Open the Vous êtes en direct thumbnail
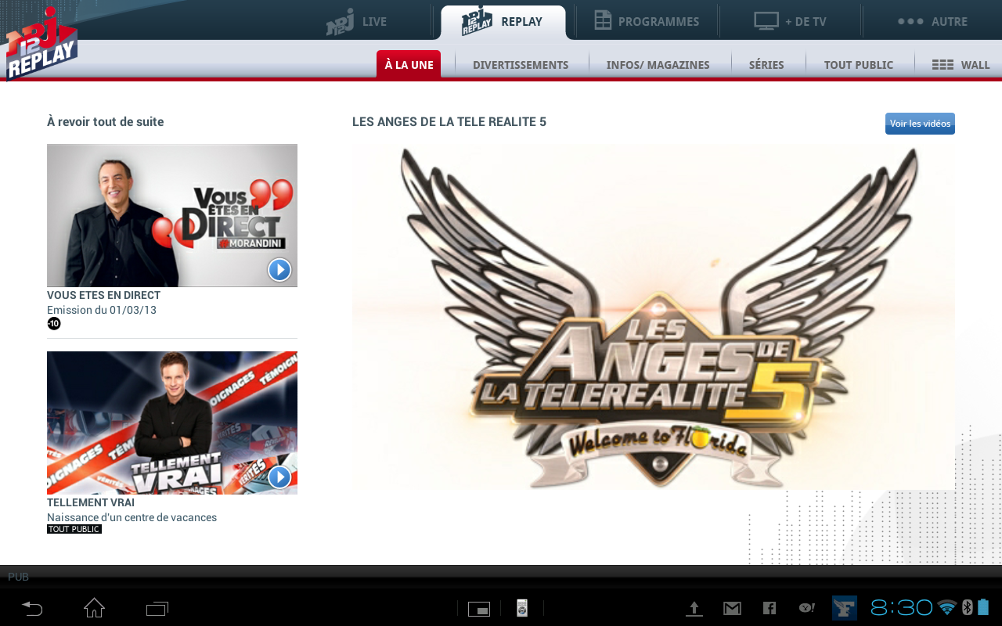This screenshot has width=1002, height=626. [x=172, y=215]
